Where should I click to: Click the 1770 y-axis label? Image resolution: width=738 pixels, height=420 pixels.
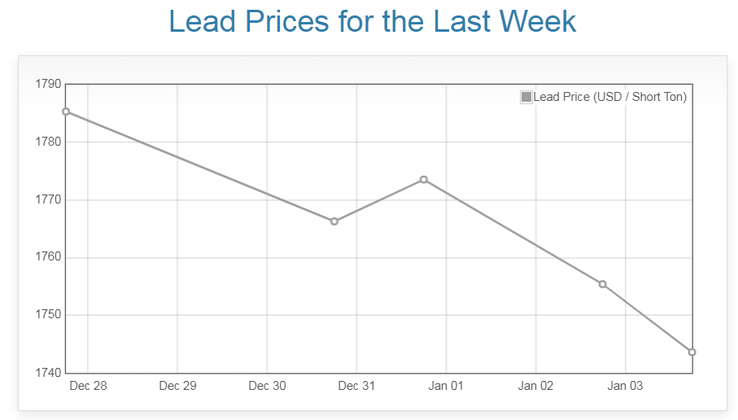coord(48,199)
